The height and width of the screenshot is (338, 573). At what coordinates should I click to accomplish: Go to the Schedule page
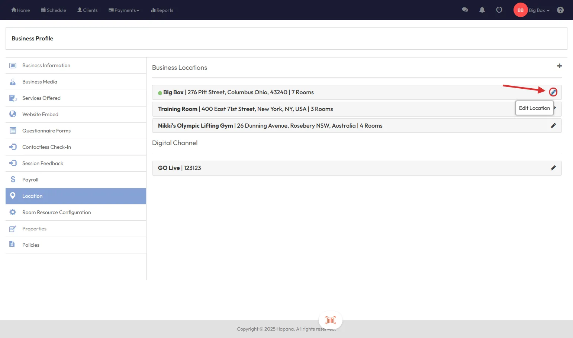click(54, 10)
